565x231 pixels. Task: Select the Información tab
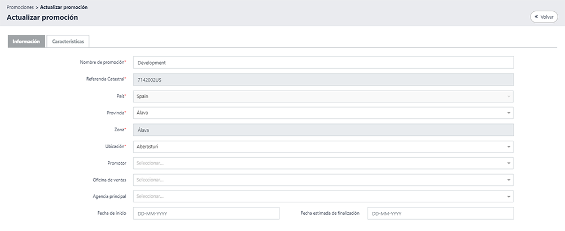27,41
